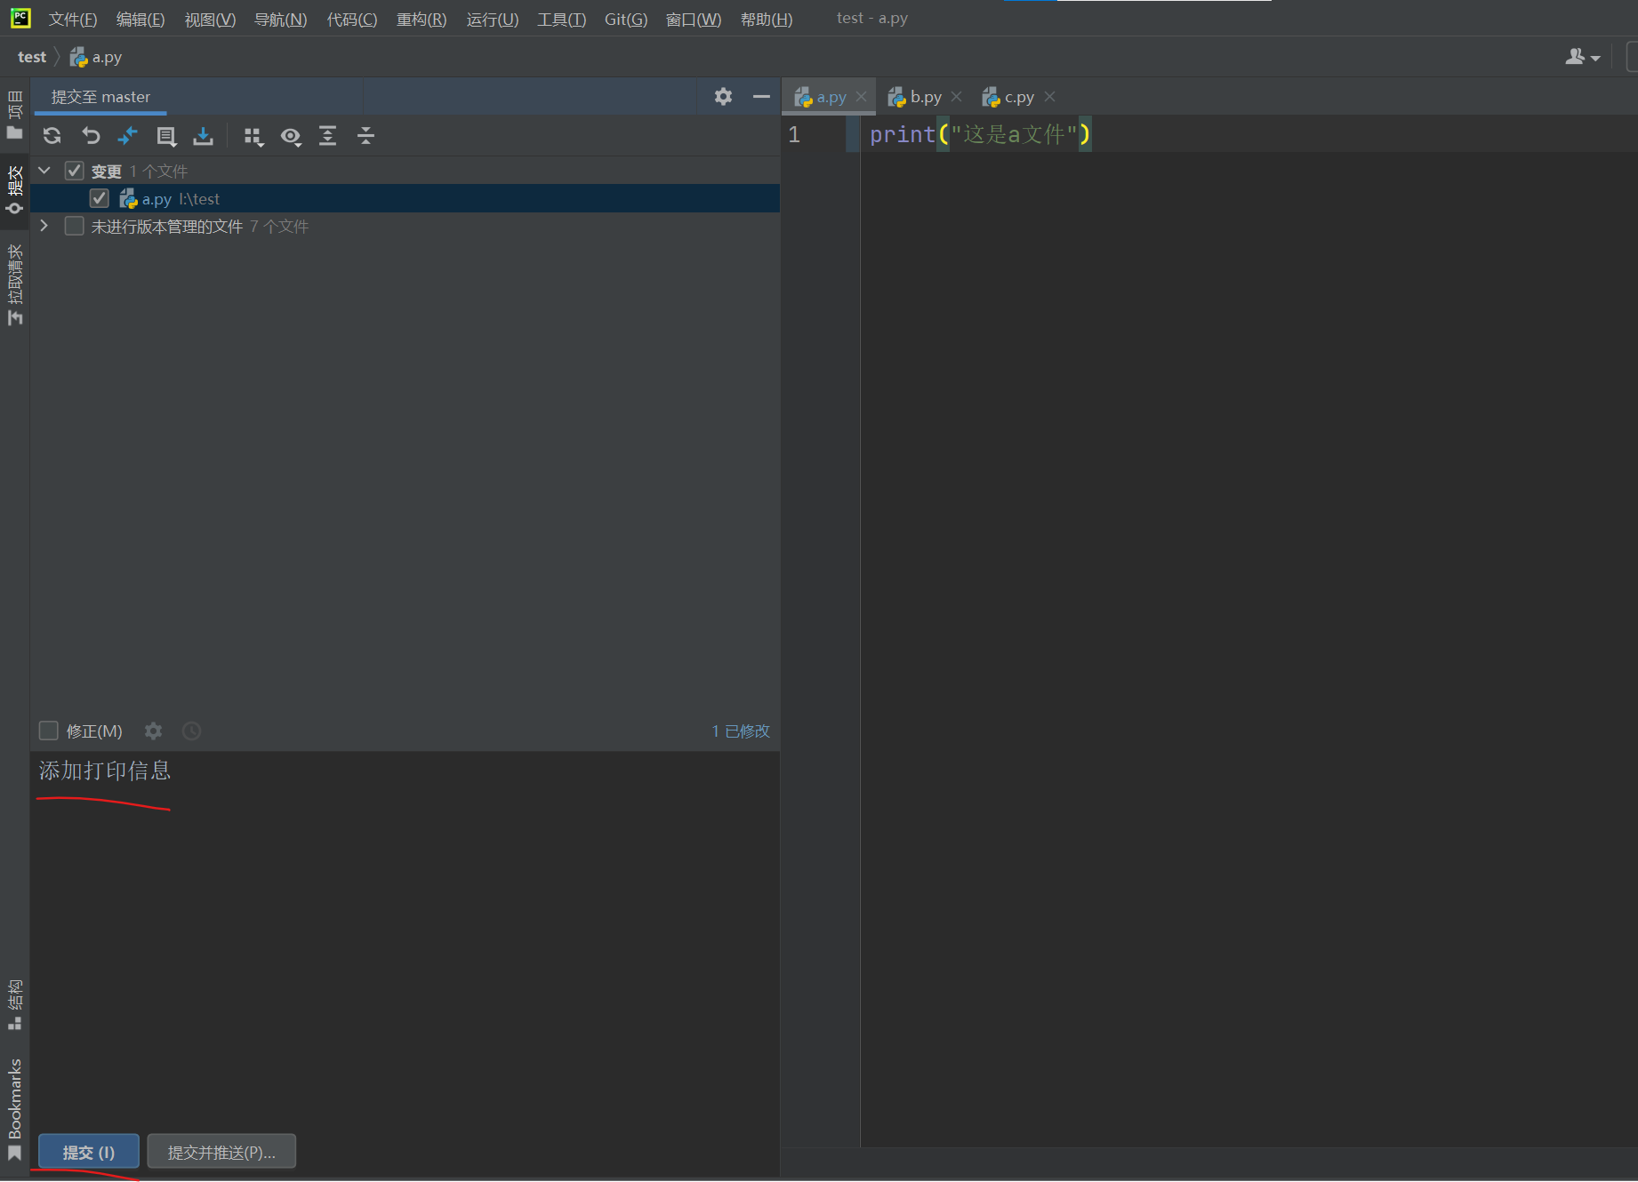Image resolution: width=1638 pixels, height=1182 pixels.
Task: Click the Changelists icon in commit toolbar
Action: (x=166, y=136)
